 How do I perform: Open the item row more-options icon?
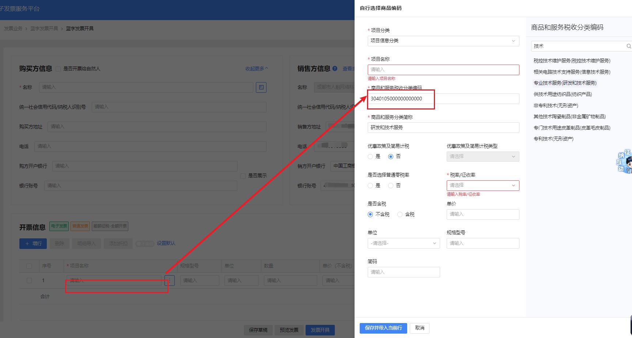pyautogui.click(x=169, y=280)
